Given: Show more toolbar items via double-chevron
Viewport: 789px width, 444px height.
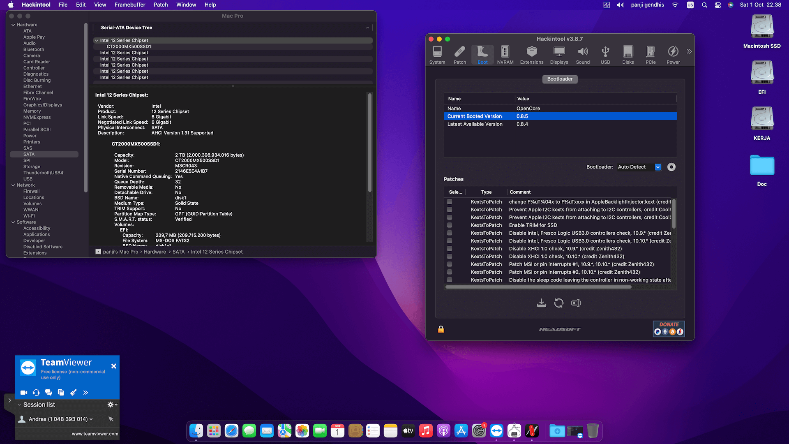Looking at the screenshot, I should 689,51.
